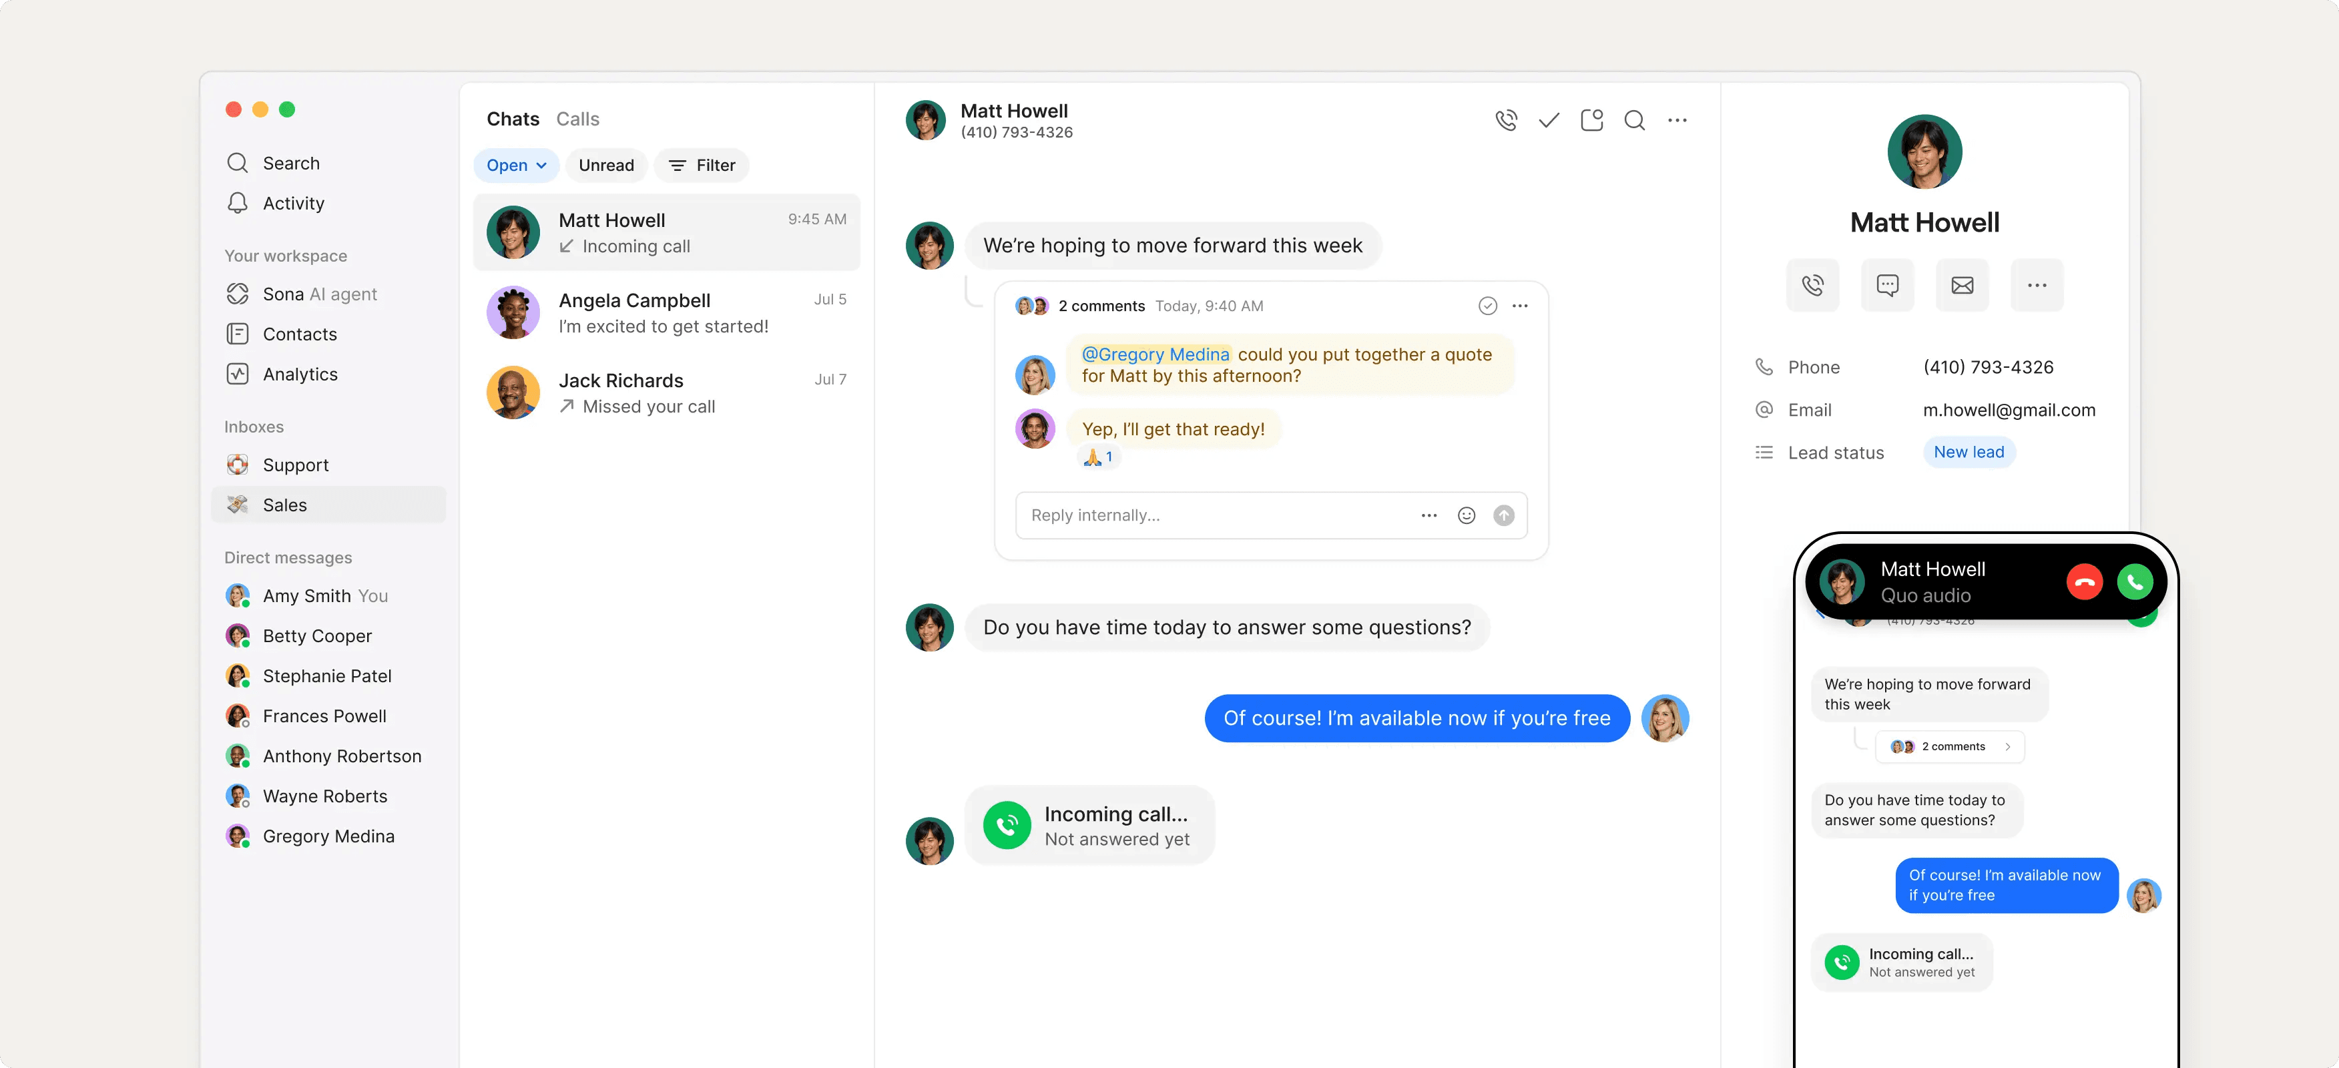Search within the Matt Howell conversation

point(1634,120)
